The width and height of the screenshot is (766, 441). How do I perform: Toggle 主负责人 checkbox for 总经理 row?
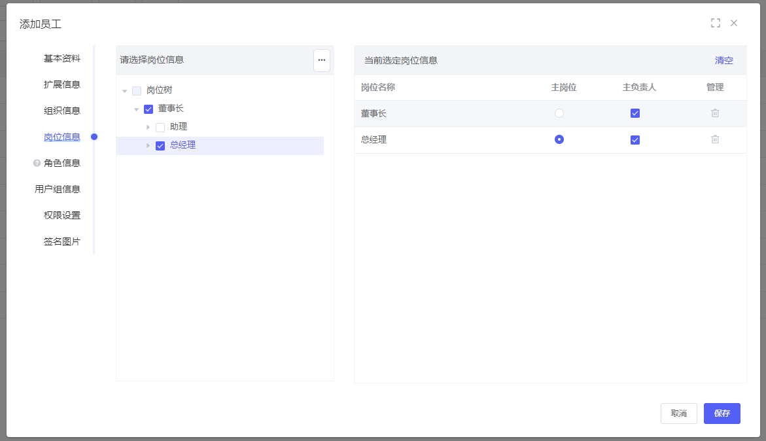coord(635,140)
